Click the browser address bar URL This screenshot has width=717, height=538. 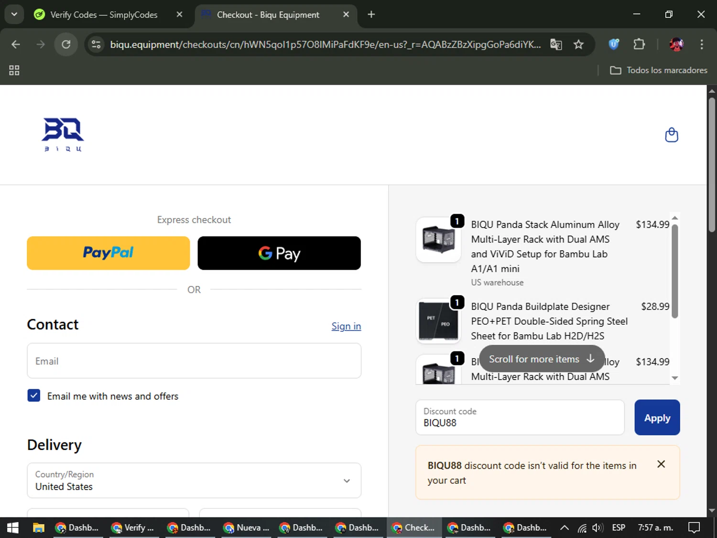(x=326, y=44)
